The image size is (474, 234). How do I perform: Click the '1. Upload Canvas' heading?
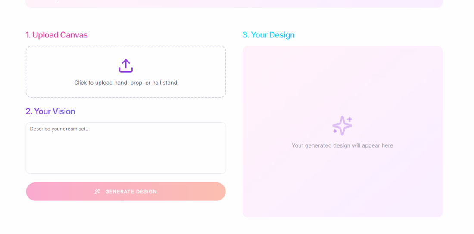coord(56,35)
